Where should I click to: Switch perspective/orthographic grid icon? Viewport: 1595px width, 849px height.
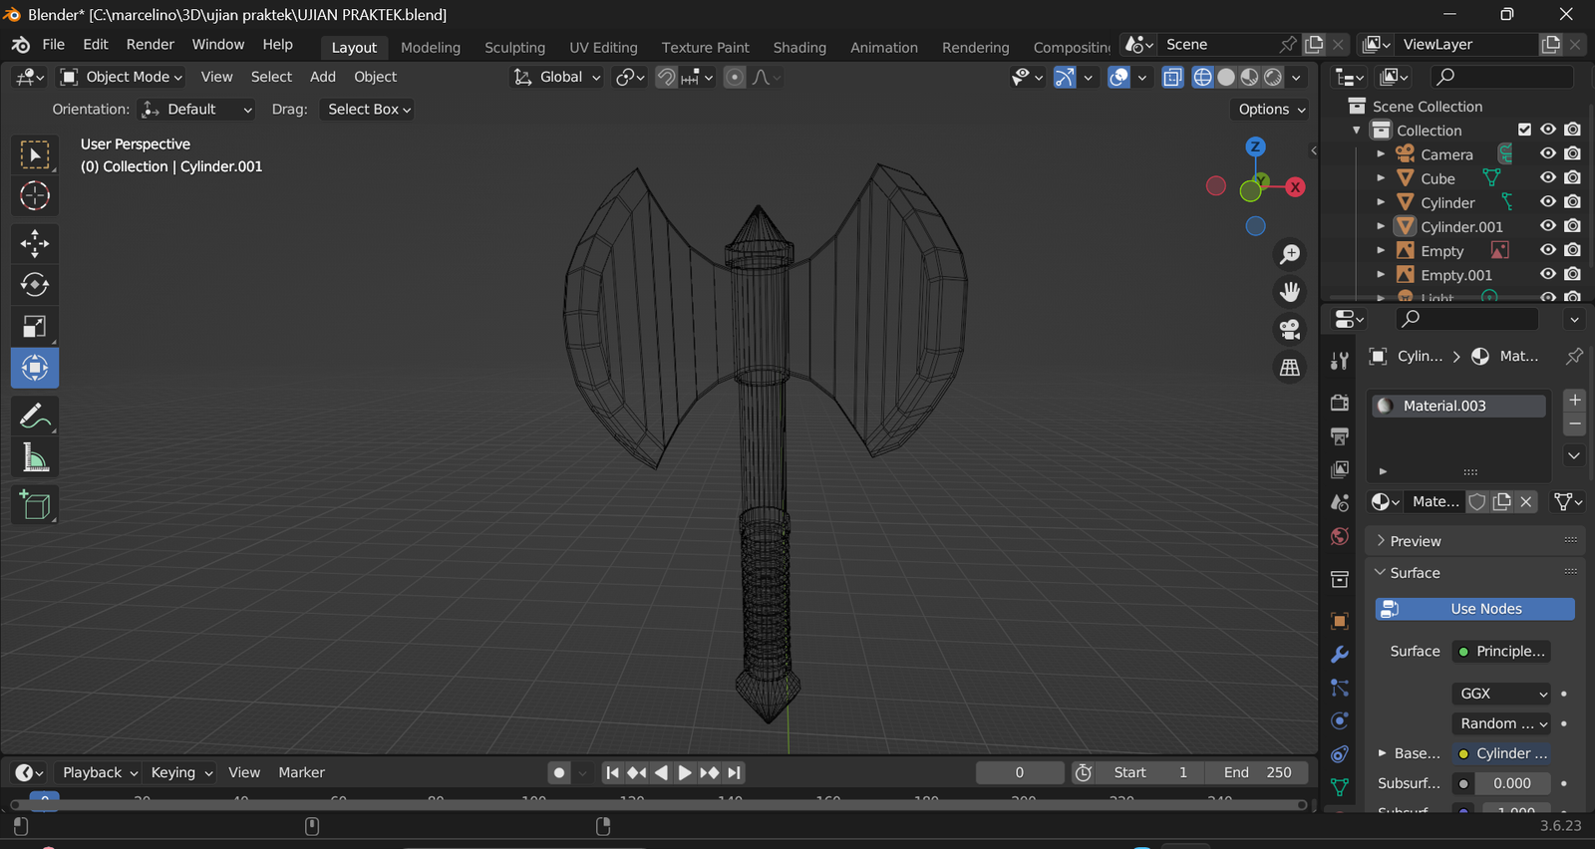coord(1290,368)
